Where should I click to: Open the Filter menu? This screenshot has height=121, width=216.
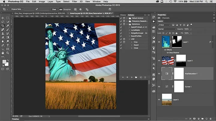pyautogui.click(x=74, y=1)
